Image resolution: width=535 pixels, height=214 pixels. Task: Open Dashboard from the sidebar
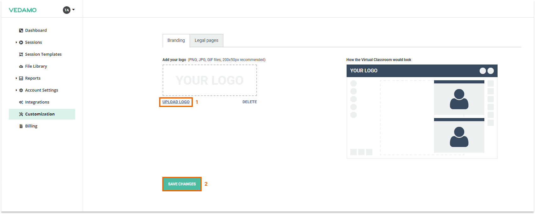[x=36, y=31]
